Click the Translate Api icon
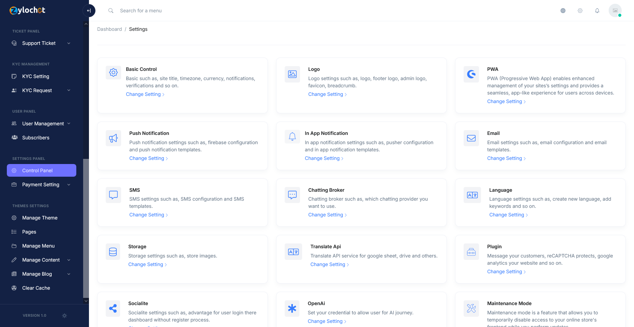The image size is (634, 327). [x=293, y=252]
